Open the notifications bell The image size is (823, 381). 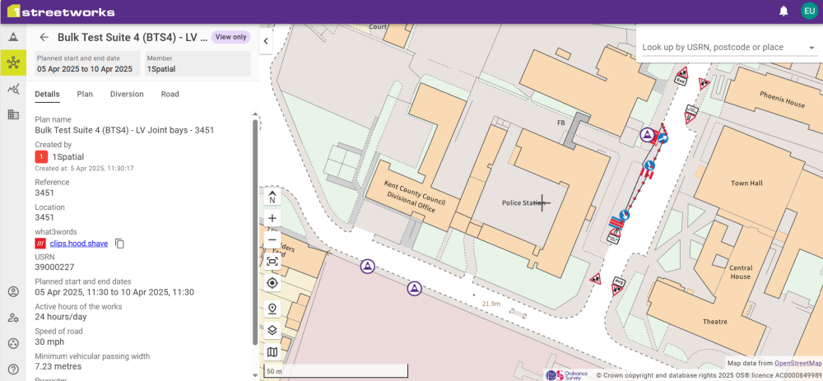pos(783,12)
